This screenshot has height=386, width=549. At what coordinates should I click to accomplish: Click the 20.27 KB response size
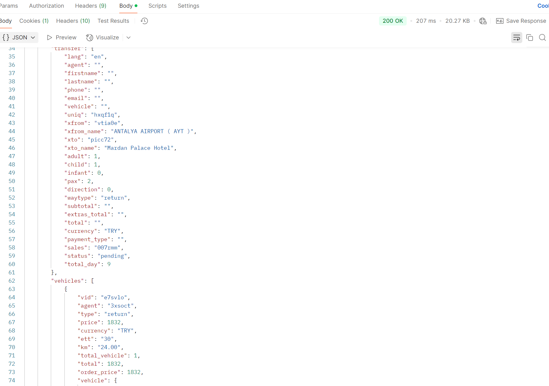point(457,21)
